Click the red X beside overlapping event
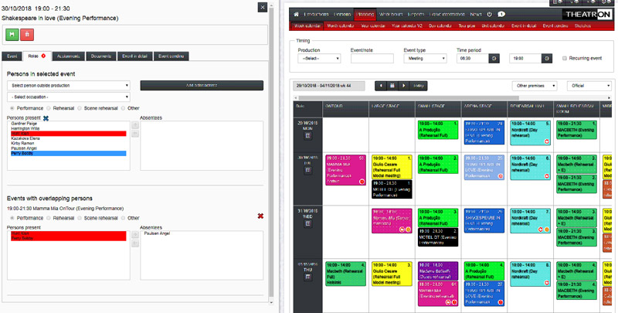This screenshot has height=313, width=618. click(x=260, y=216)
